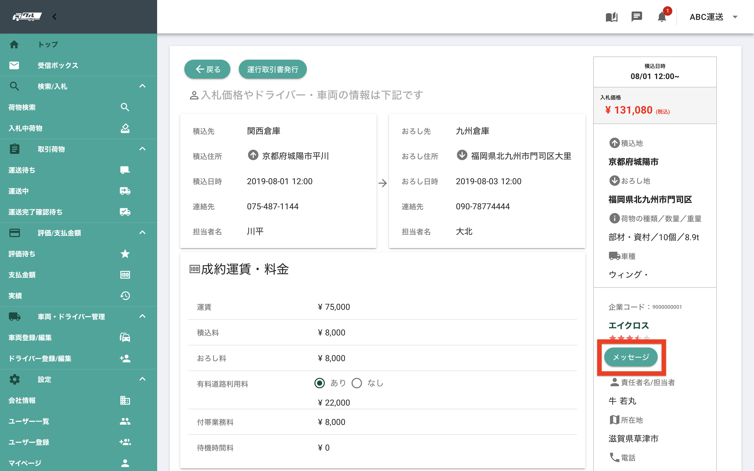The width and height of the screenshot is (754, 471).
Task: Click the 運賃 value ¥ 75,000
Action: point(334,307)
